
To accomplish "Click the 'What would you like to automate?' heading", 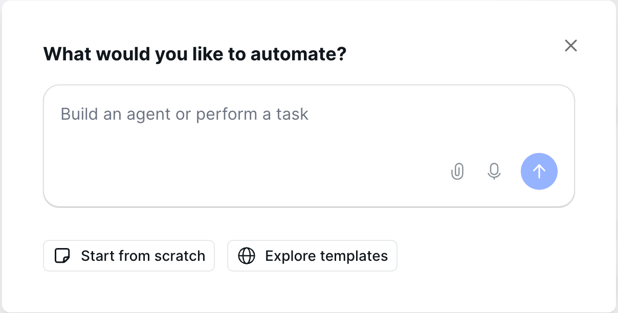I will pos(194,54).
